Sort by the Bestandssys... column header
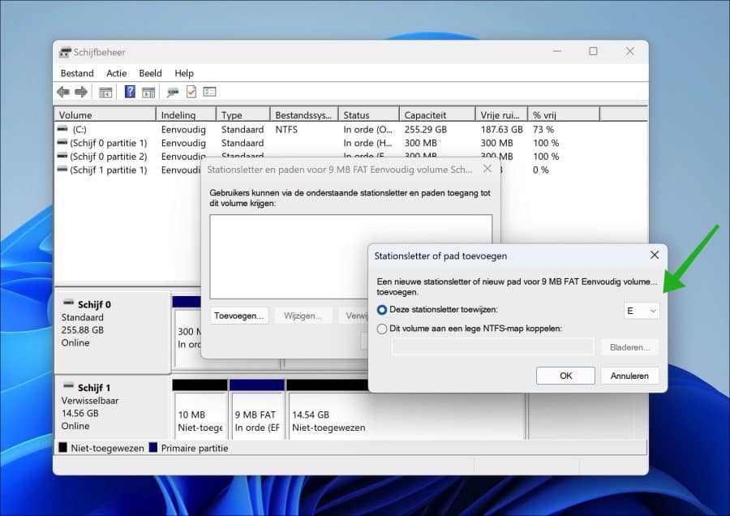This screenshot has width=730, height=516. [304, 114]
